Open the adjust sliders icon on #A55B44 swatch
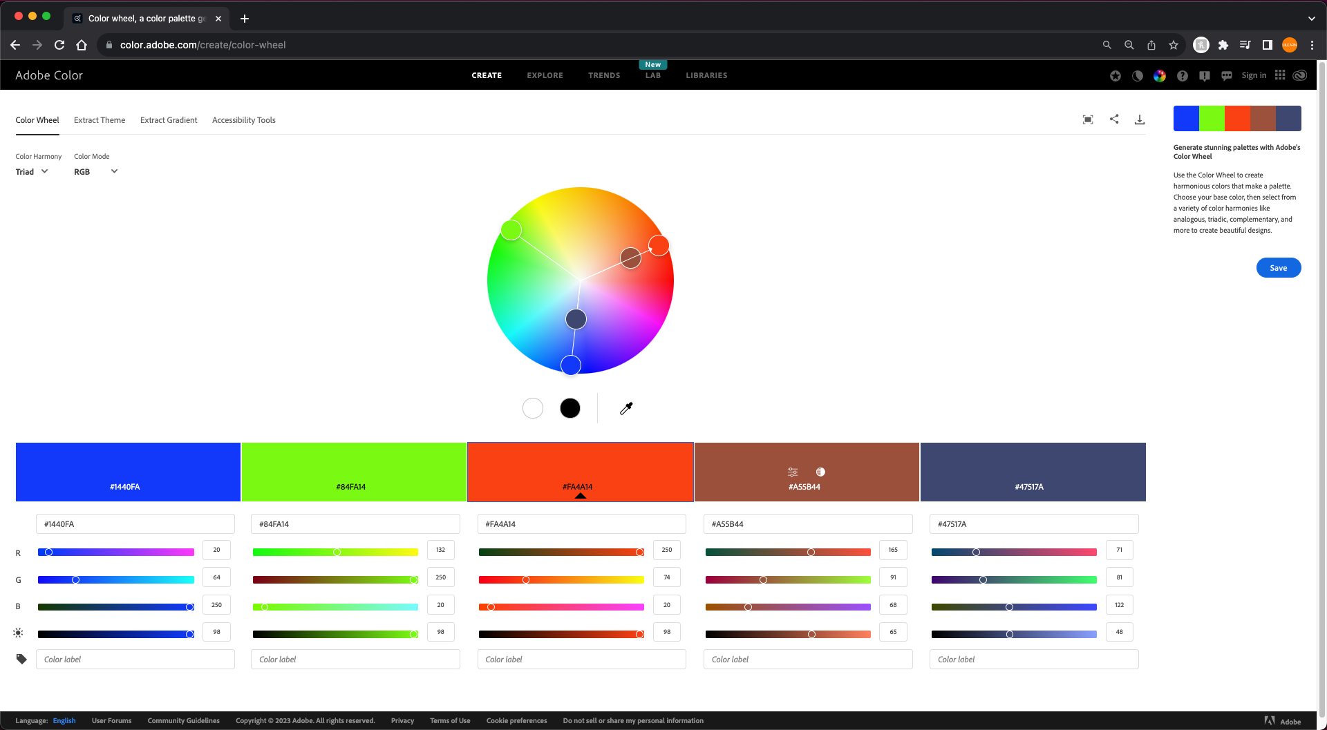The width and height of the screenshot is (1327, 730). tap(793, 472)
